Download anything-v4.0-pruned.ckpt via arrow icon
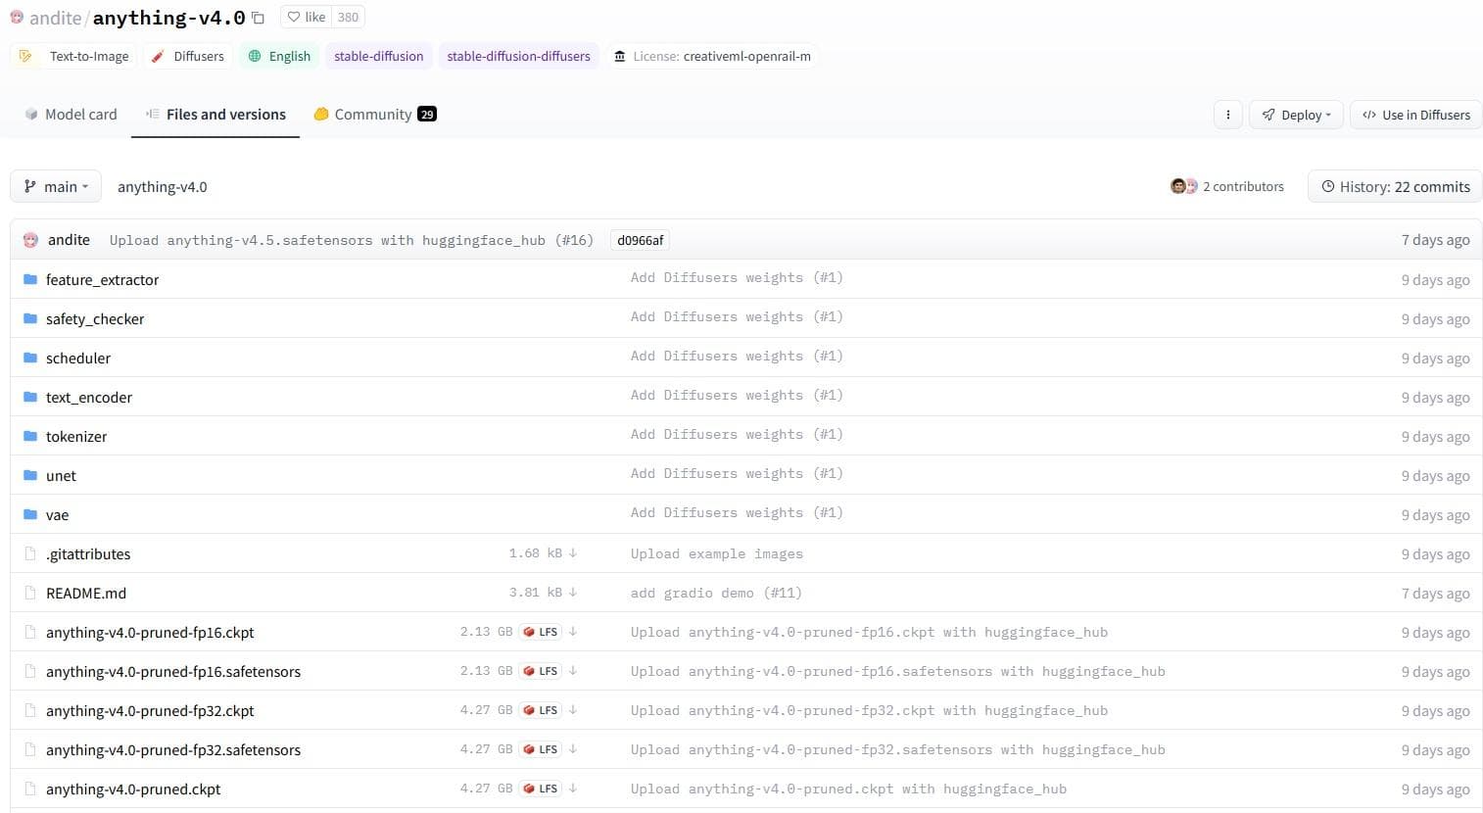This screenshot has height=813, width=1483. pos(573,789)
